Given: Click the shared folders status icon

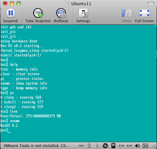Looking at the screenshot, I should (145, 146).
